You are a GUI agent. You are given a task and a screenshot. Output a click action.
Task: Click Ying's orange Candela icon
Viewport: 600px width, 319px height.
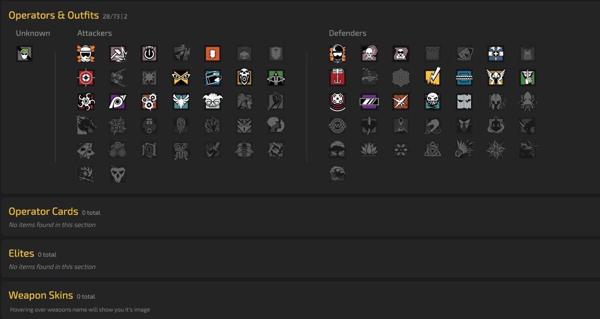(149, 102)
